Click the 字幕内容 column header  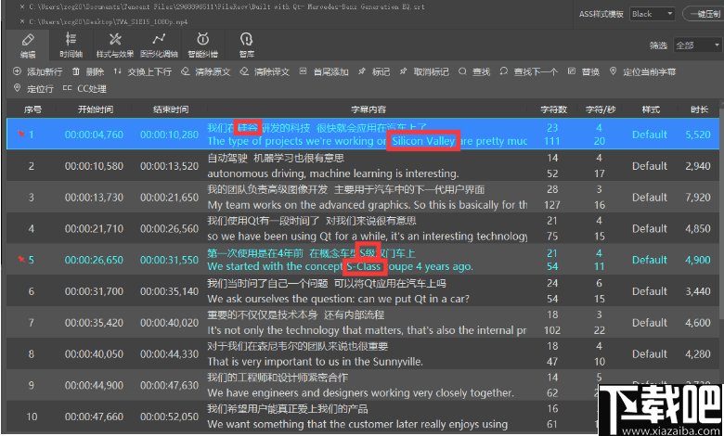tap(368, 109)
